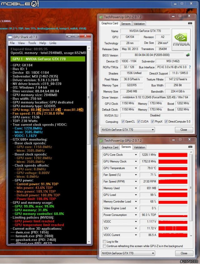Open the GPU Memory Clock sensor dropdown
Screen dimensions: 200x264
point(136,162)
